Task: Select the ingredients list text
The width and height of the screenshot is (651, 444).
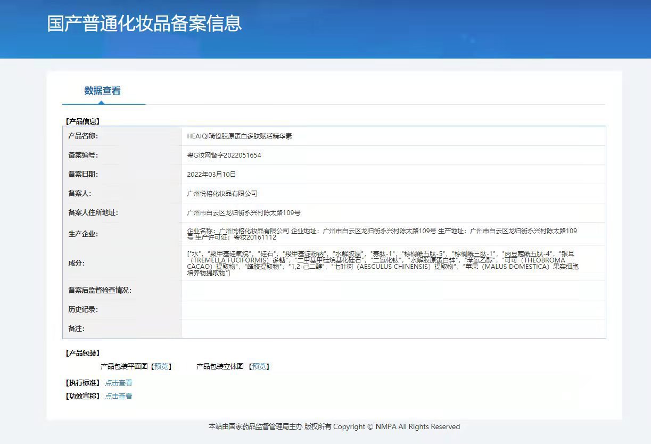Action: click(382, 263)
